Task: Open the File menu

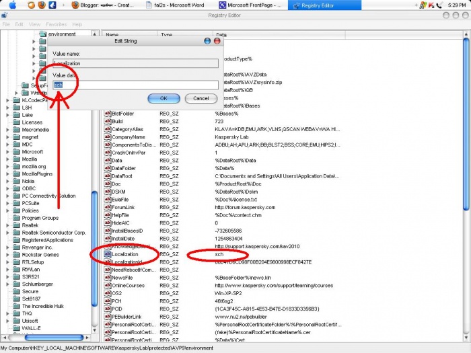Action: pyautogui.click(x=6, y=24)
